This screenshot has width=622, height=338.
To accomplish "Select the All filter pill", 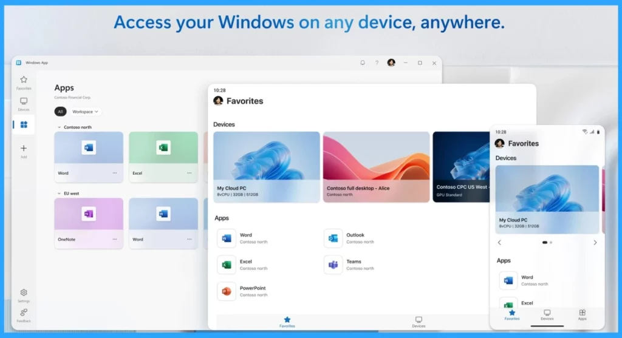I will tap(60, 112).
